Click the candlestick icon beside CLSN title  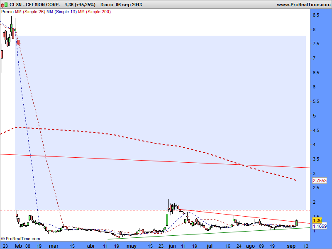coord(4,4)
